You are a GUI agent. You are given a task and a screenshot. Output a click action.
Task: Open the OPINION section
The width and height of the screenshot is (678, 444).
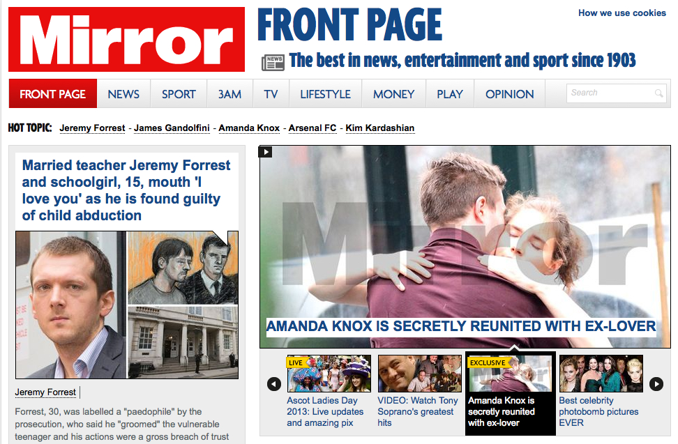509,93
